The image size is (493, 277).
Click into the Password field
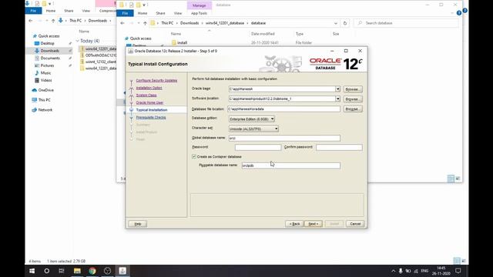pyautogui.click(x=258, y=147)
